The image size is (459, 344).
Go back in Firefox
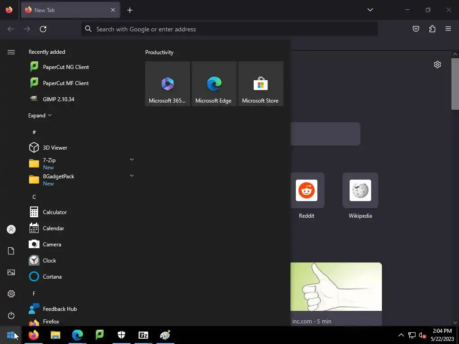(x=11, y=29)
